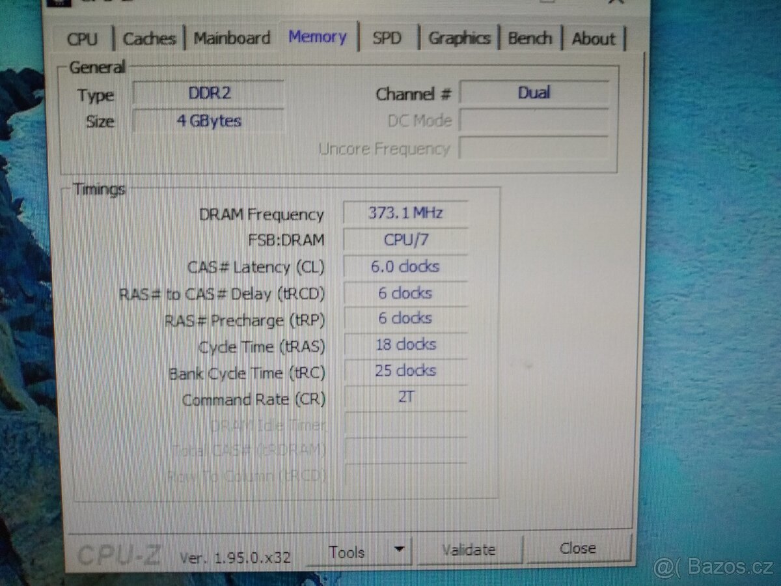This screenshot has width=781, height=586.
Task: Click the memory Type field showing DDR2
Action: point(209,93)
